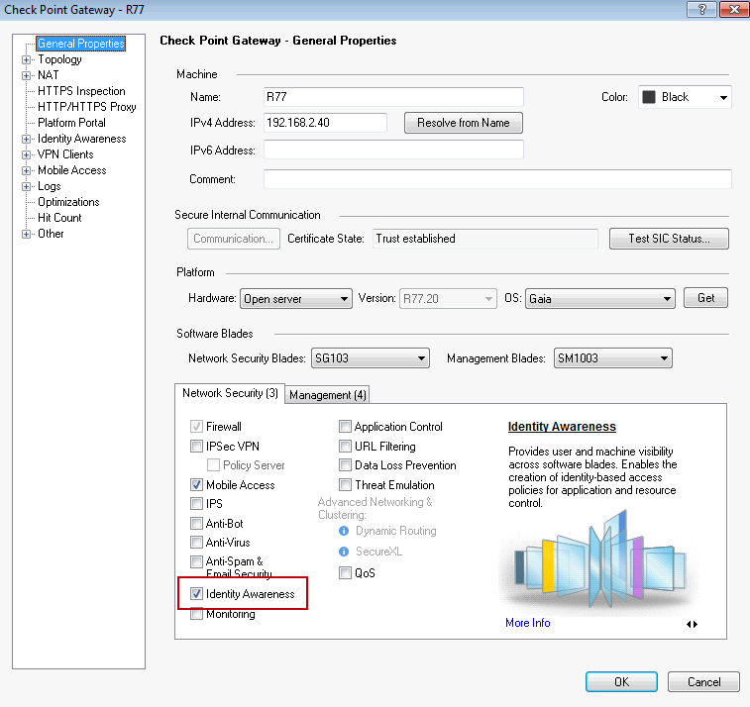Close the Check Point Gateway dialog
The width and height of the screenshot is (750, 707).
(734, 9)
